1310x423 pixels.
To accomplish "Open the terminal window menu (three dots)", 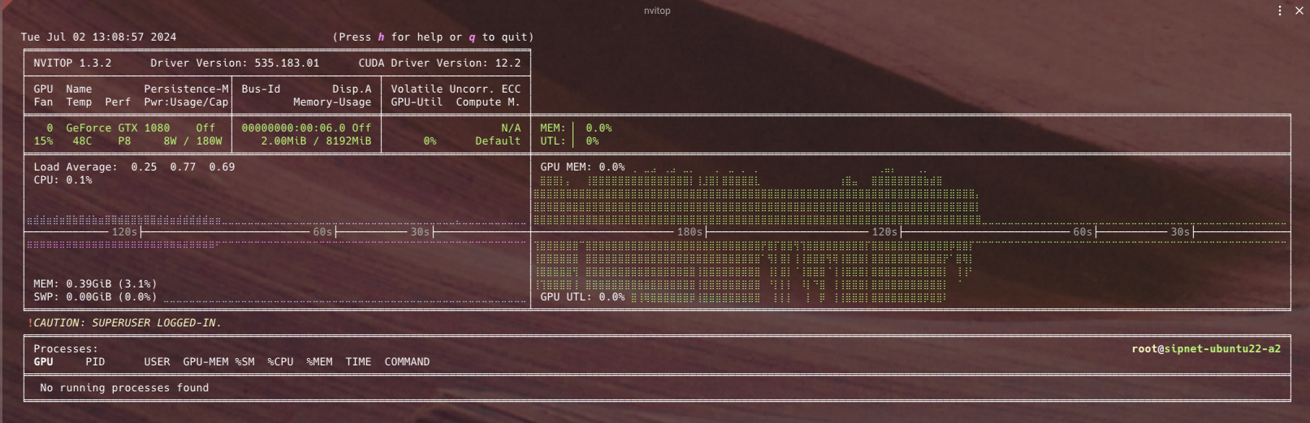I will pos(1280,11).
